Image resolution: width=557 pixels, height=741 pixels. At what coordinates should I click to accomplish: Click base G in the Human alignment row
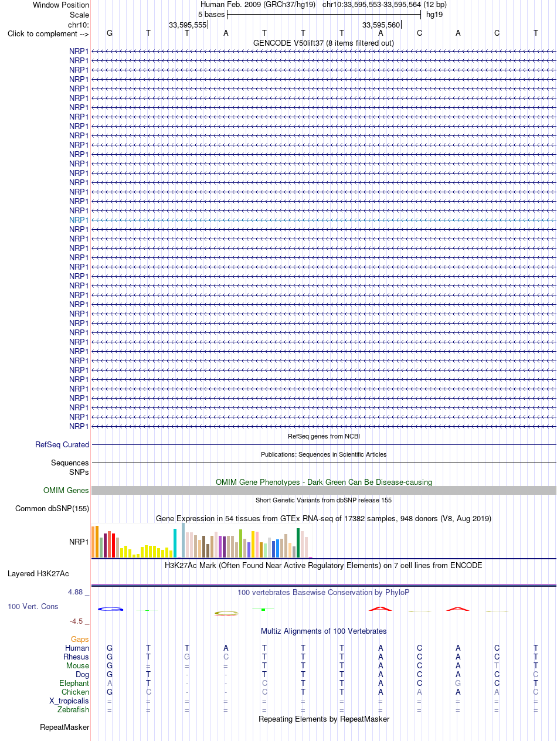(x=110, y=648)
